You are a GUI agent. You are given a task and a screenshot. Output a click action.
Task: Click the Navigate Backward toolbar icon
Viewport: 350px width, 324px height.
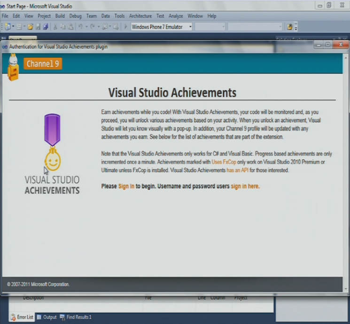point(104,27)
